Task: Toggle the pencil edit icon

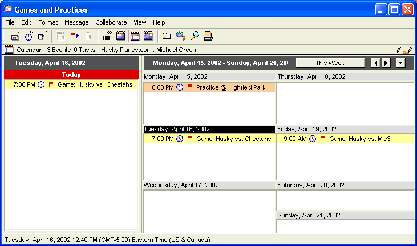Action: pos(398,50)
